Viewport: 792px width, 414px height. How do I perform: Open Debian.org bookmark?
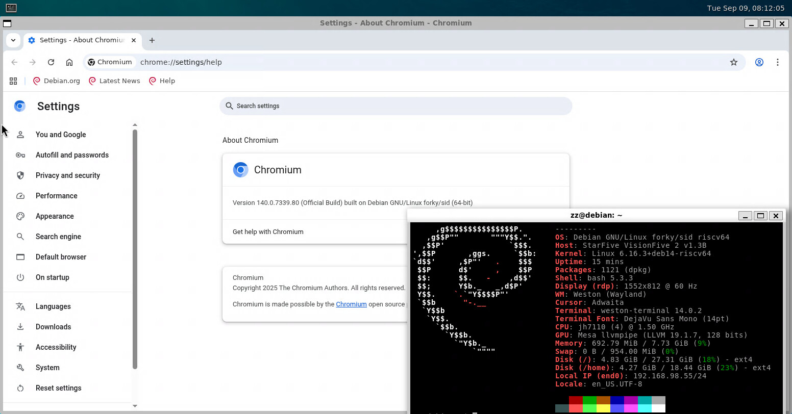[x=57, y=81]
